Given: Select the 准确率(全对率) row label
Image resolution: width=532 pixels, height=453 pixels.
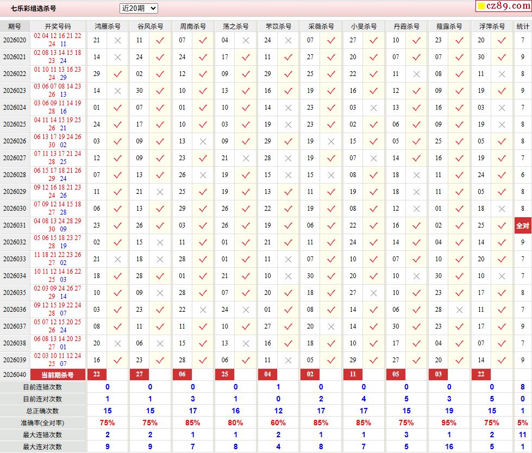Looking at the screenshot, I should 42,423.
